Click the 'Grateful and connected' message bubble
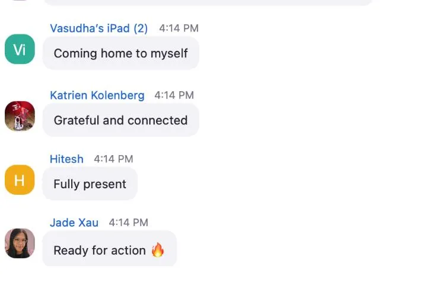Image resolution: width=445 pixels, height=296 pixels. point(120,120)
